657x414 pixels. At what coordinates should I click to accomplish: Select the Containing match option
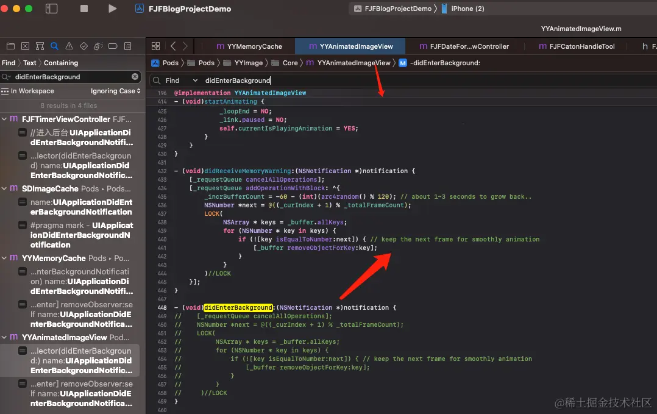[x=61, y=63]
